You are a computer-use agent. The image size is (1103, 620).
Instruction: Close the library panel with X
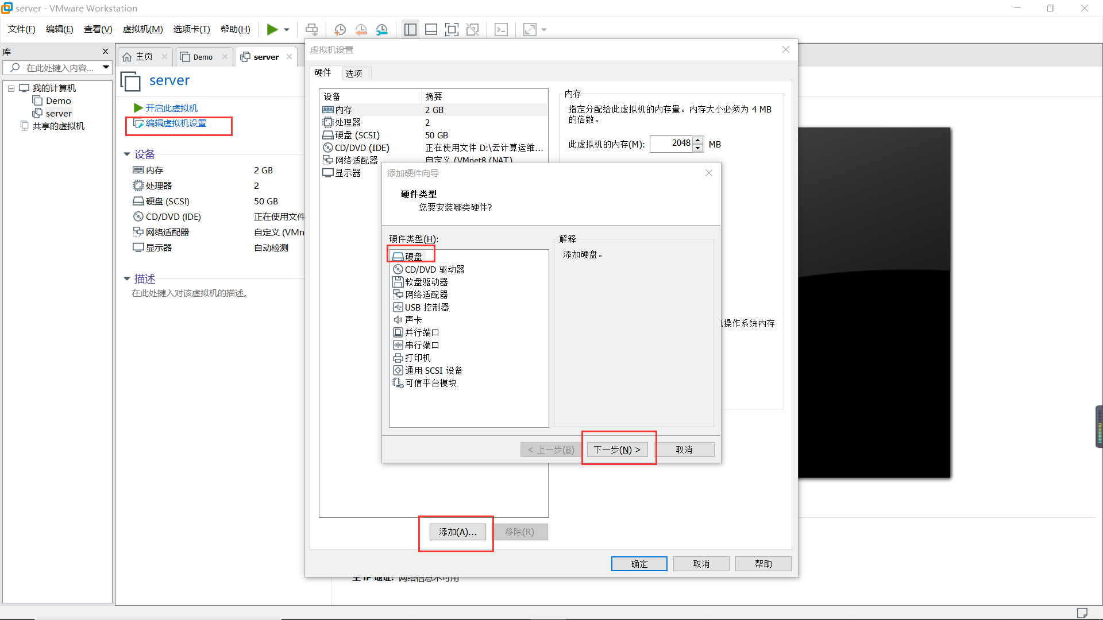point(105,52)
